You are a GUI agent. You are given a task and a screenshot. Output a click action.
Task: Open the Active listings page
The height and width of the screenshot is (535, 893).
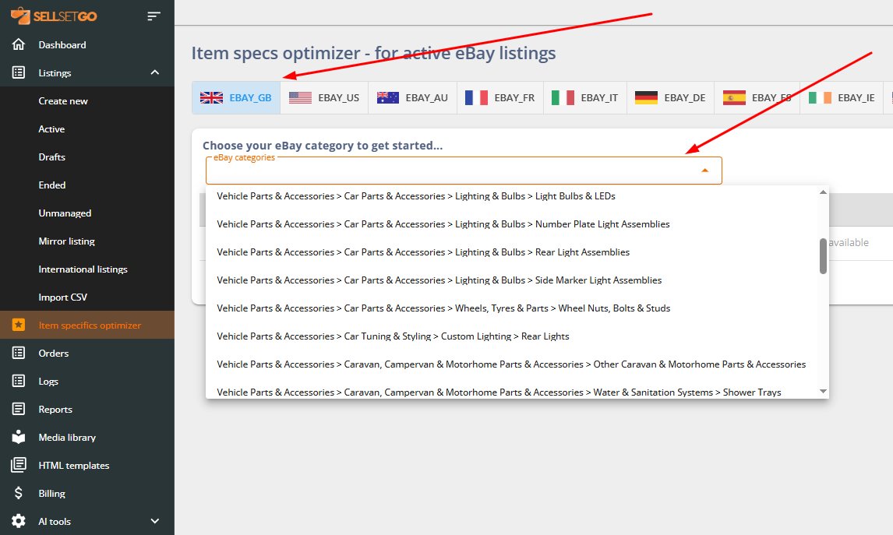tap(51, 128)
